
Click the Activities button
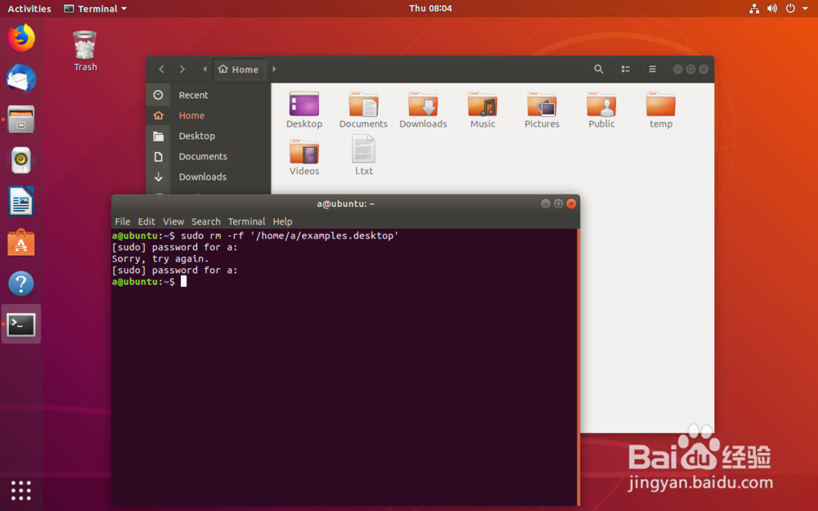tap(29, 8)
